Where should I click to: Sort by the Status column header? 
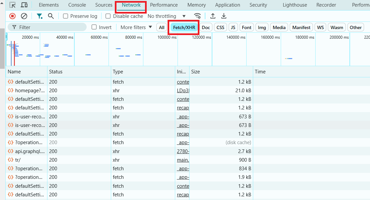pyautogui.click(x=79, y=72)
